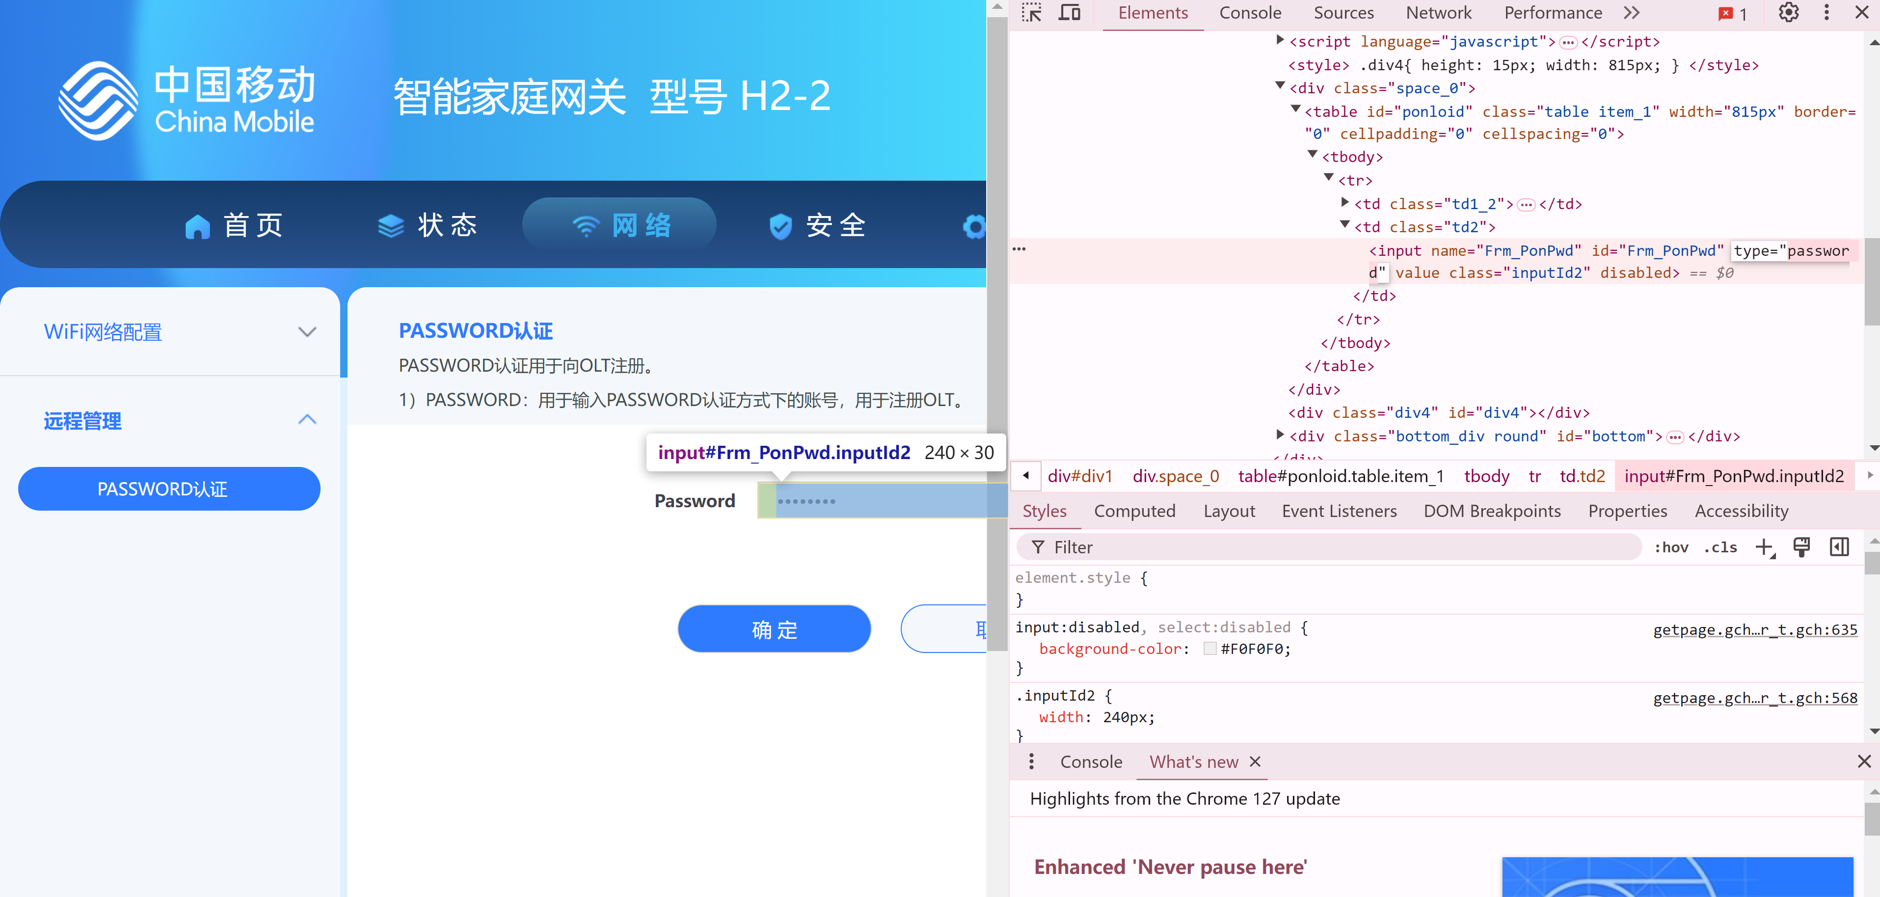Expand the WiFi网络配置 sidebar section
Image resolution: width=1880 pixels, height=897 pixels.
click(x=307, y=332)
